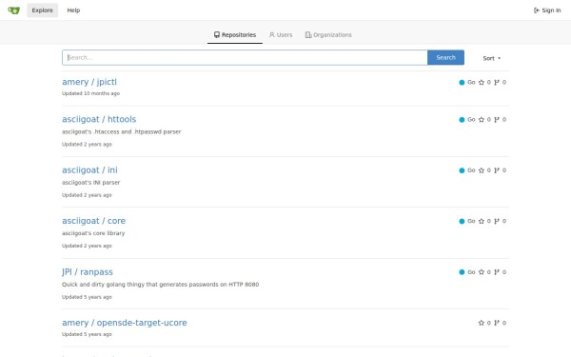This screenshot has height=357, width=571.
Task: Click the star icon for JPI / ranpass
Action: 481,272
